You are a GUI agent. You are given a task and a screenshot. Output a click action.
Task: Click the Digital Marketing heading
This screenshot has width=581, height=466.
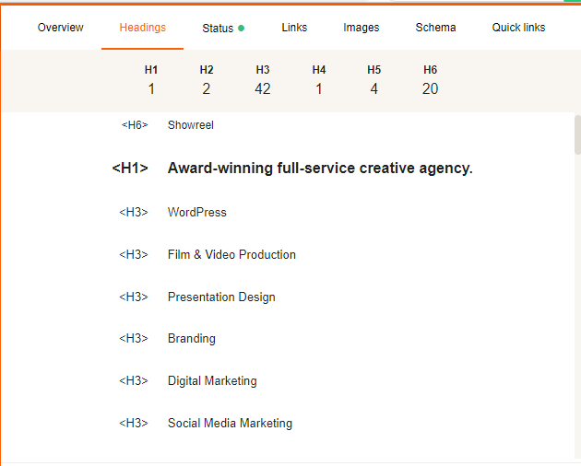212,381
